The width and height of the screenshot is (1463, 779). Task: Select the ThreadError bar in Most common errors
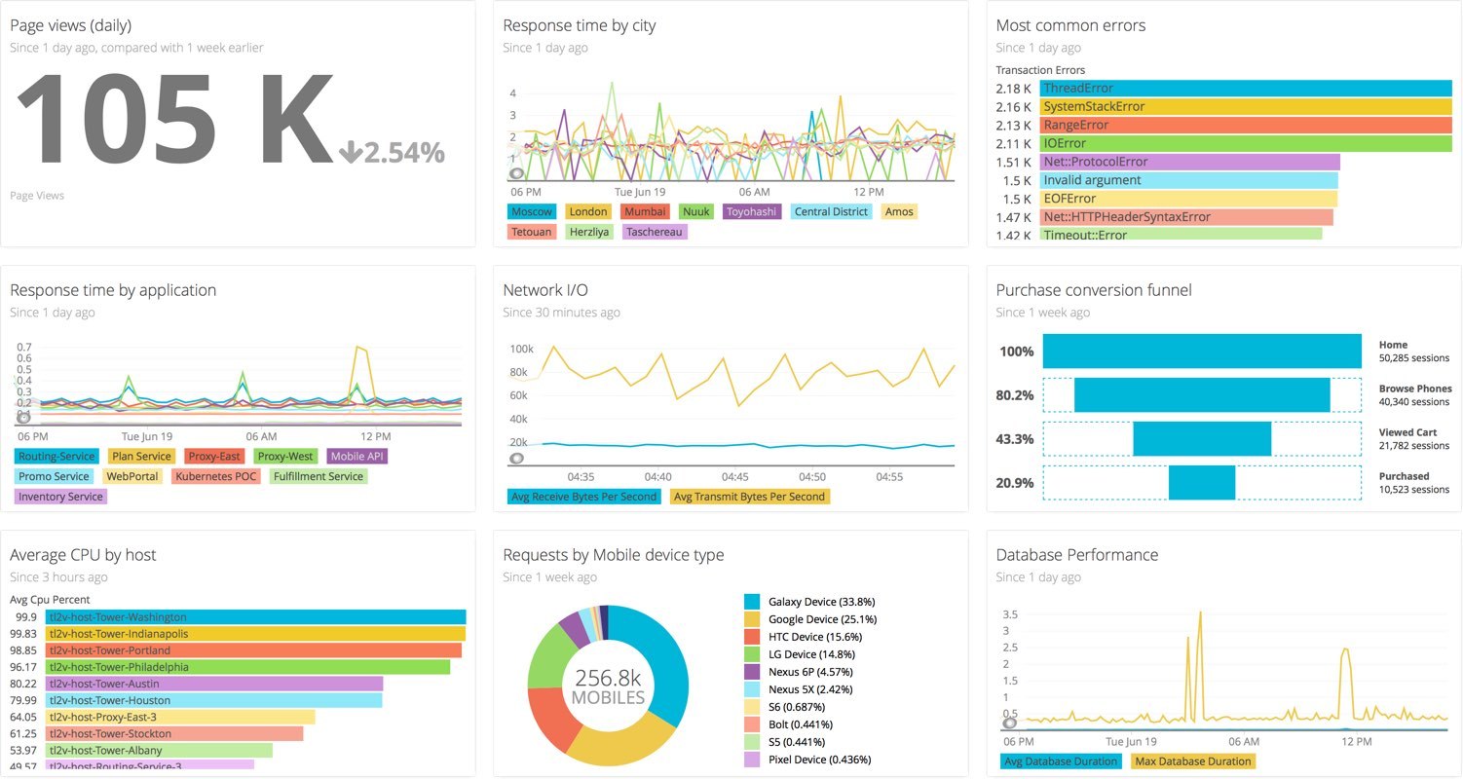point(1247,88)
